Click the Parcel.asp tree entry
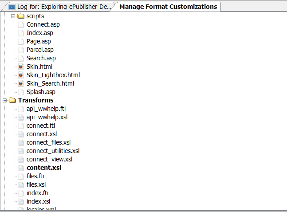This screenshot has width=287, height=212. [x=40, y=50]
